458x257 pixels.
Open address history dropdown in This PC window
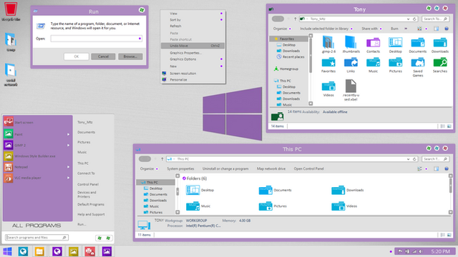408,159
